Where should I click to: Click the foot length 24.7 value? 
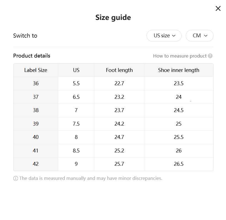tap(119, 137)
